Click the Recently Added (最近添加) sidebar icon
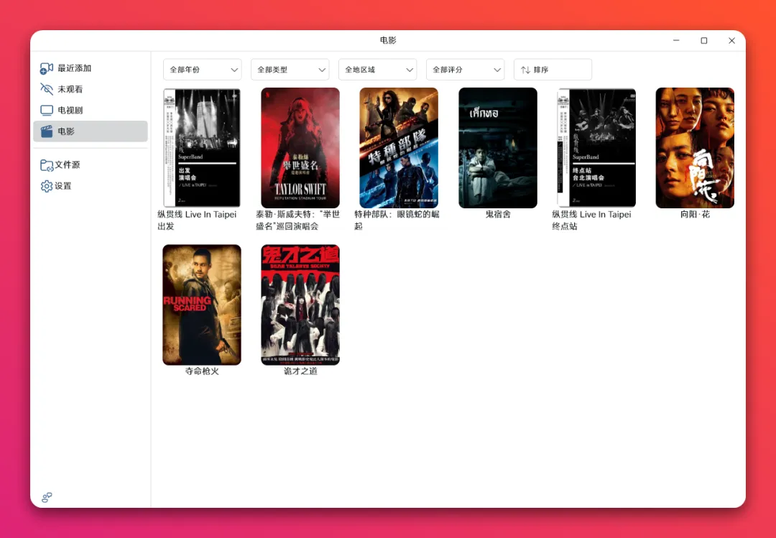Viewport: 776px width, 538px height. pos(47,68)
